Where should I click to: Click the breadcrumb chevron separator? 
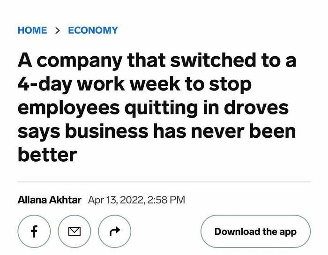pyautogui.click(x=58, y=30)
